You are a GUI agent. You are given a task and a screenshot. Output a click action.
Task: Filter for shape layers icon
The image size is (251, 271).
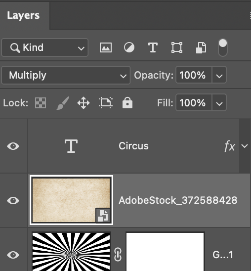177,47
